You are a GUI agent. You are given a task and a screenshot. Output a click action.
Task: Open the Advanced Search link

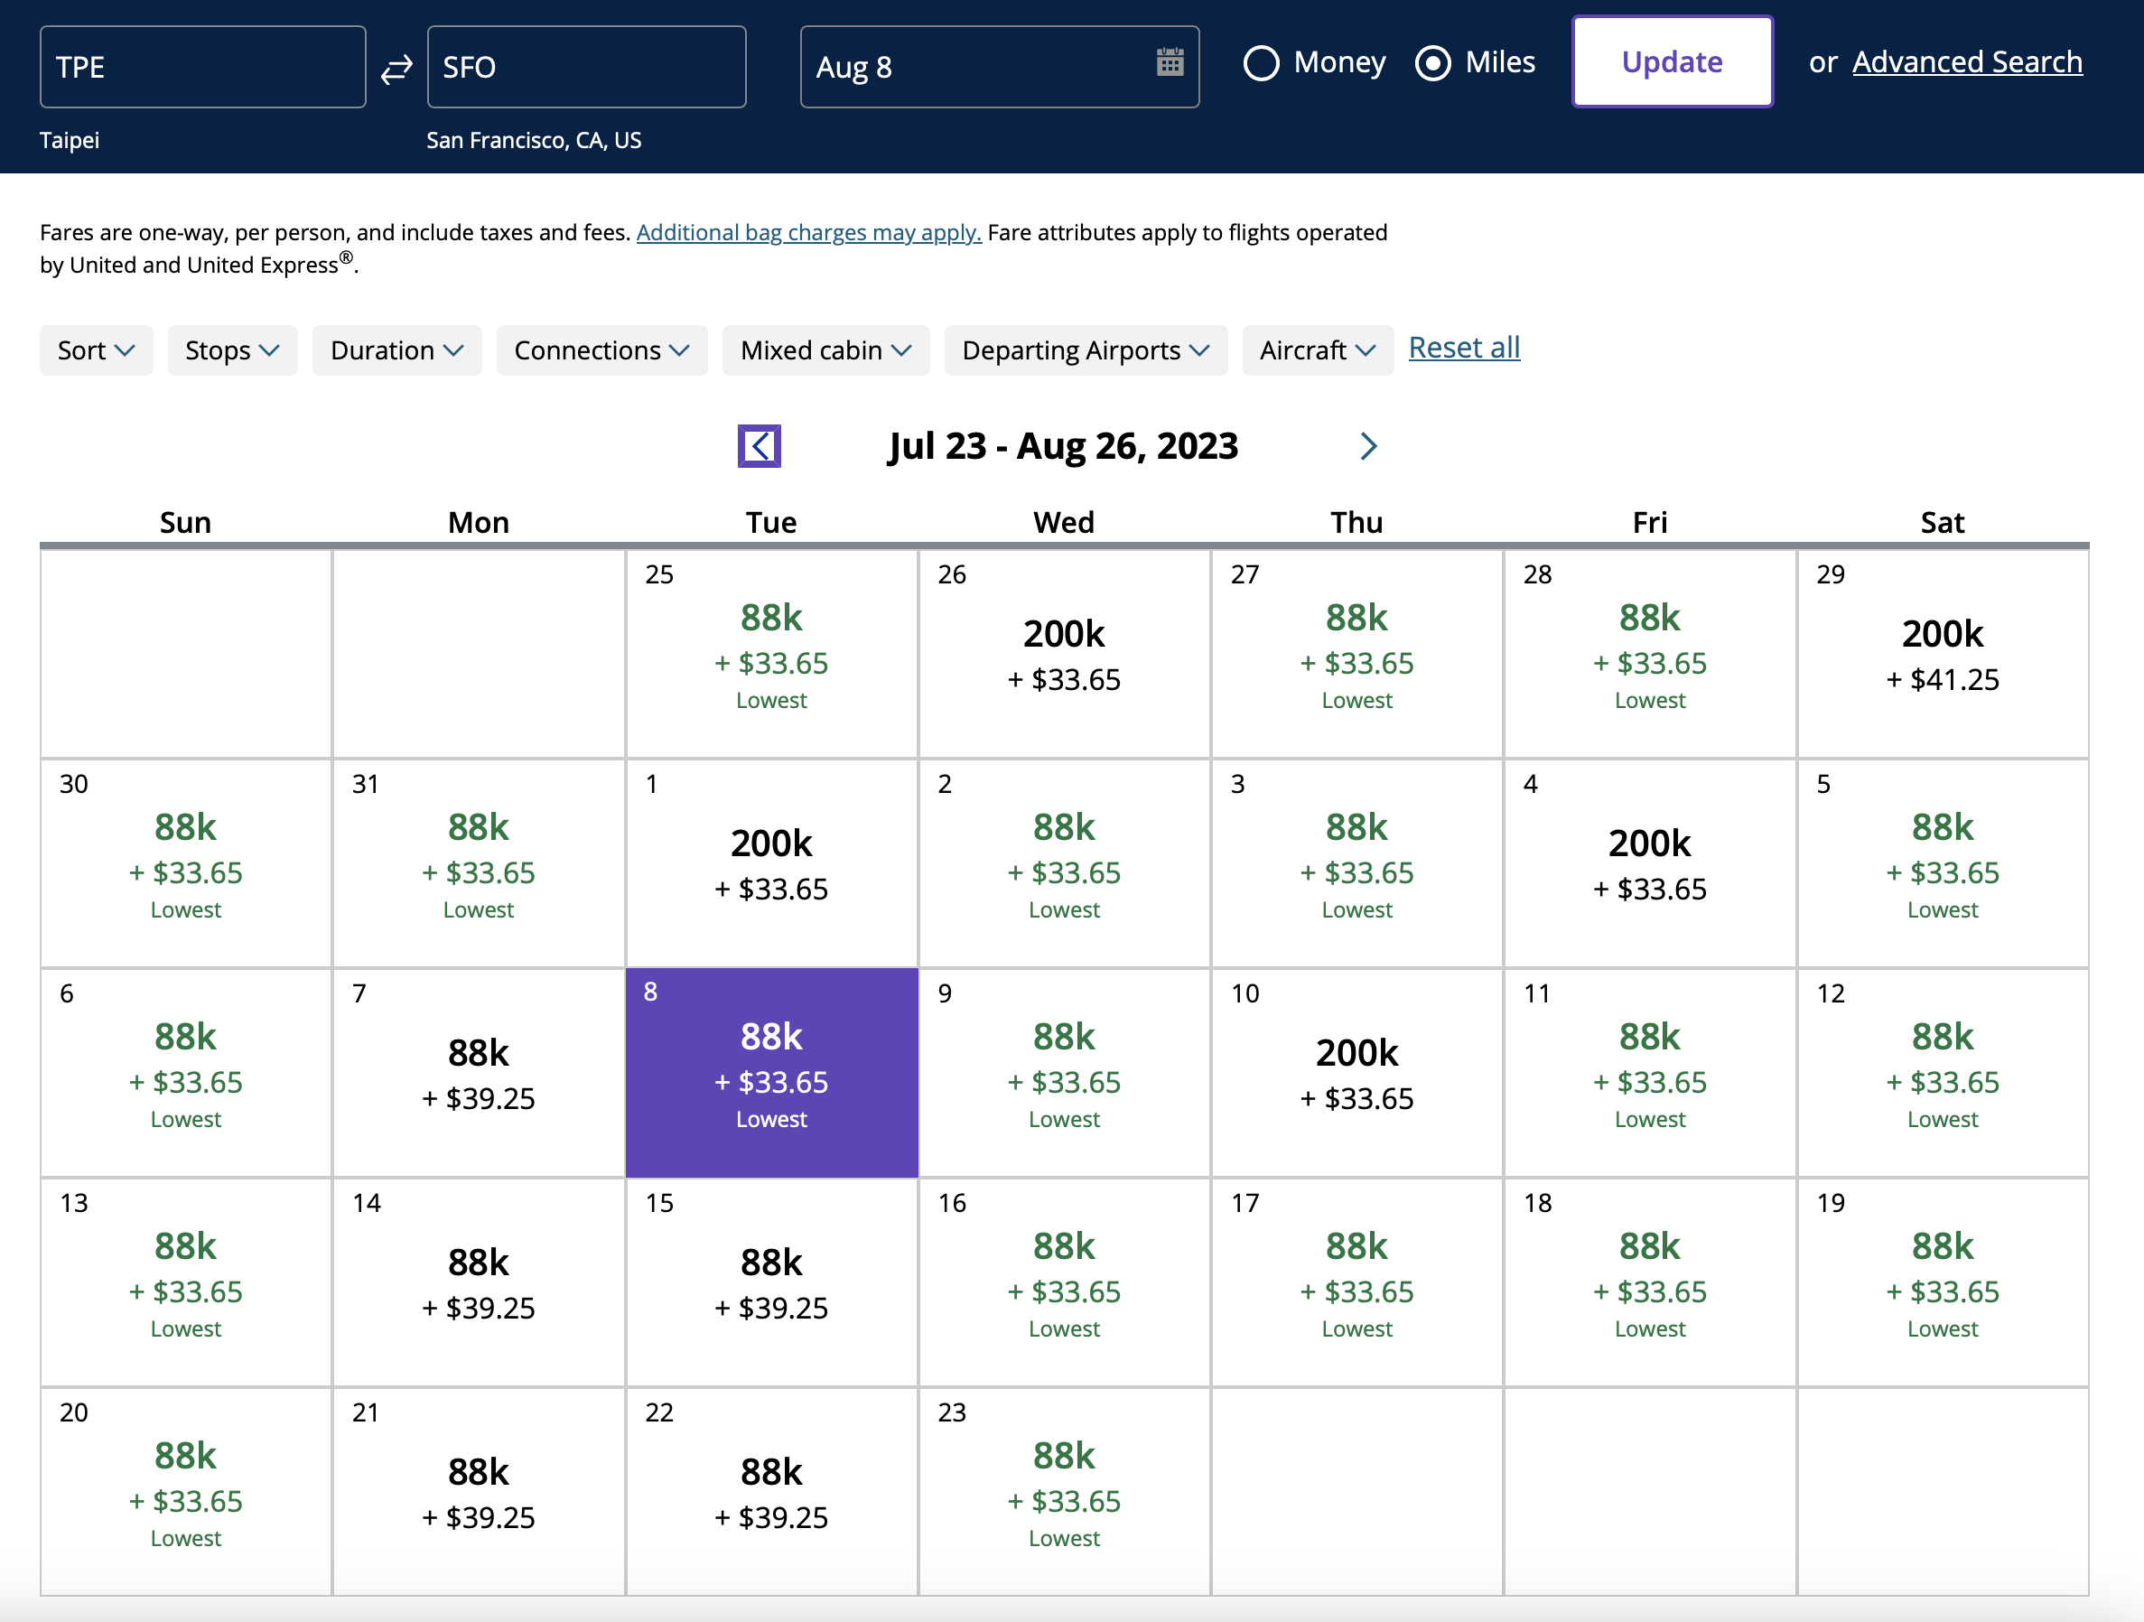point(1967,62)
